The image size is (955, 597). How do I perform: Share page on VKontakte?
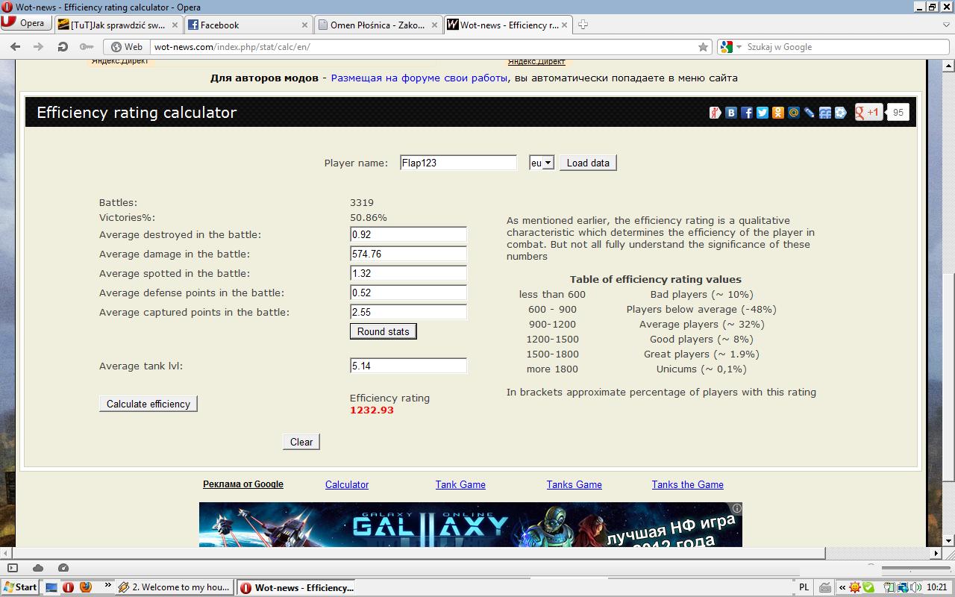pos(731,113)
